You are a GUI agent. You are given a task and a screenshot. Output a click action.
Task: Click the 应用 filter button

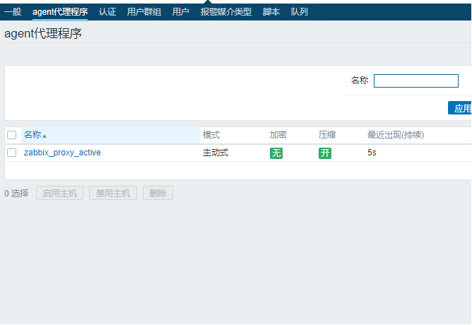point(460,108)
